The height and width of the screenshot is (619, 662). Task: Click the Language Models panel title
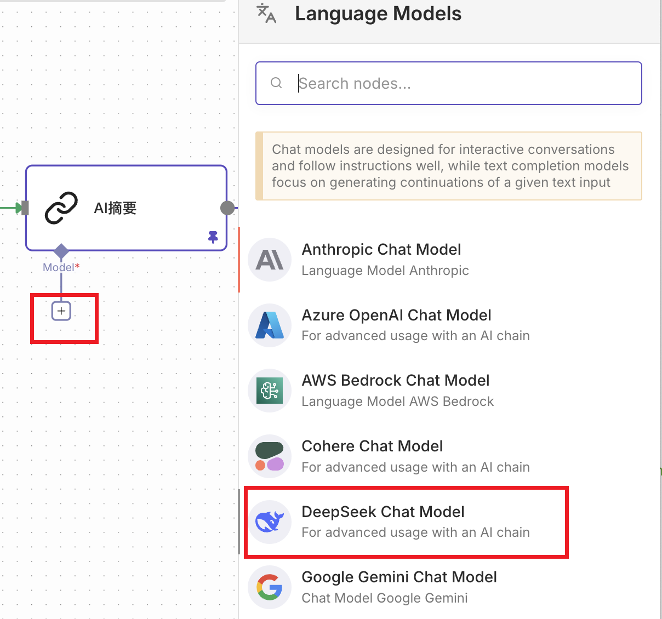click(378, 14)
